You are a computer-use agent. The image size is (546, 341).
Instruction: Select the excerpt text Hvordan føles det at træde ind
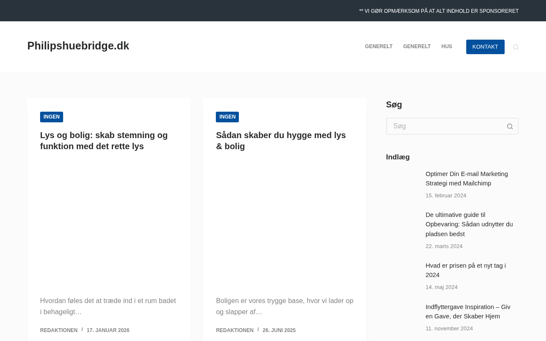108,306
